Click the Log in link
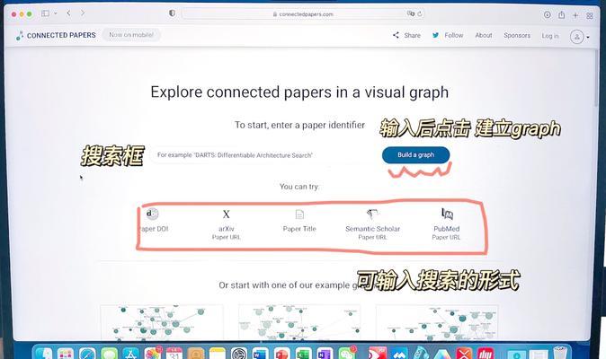The image size is (606, 359). (x=550, y=36)
